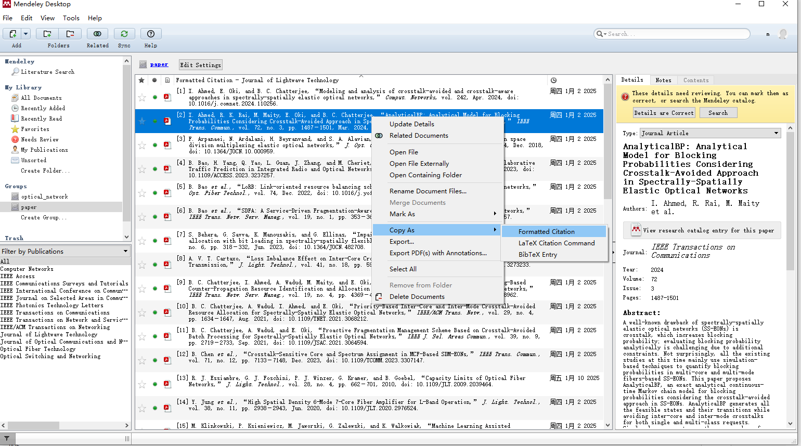
Task: Click Create Folder... in sidebar
Action: (45, 170)
